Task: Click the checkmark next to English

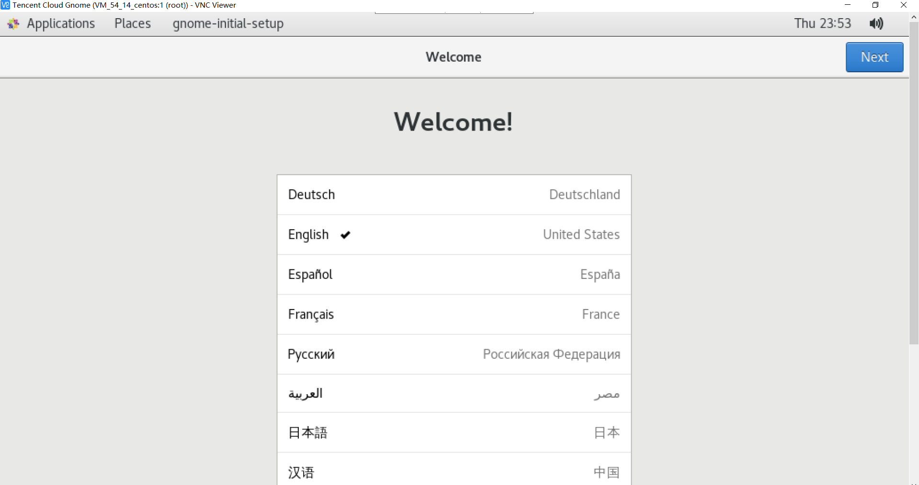Action: [x=345, y=235]
